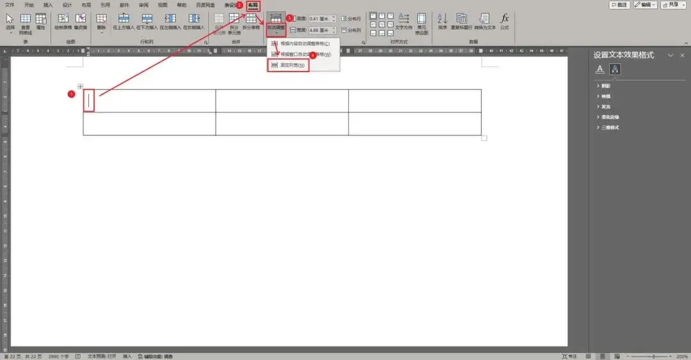Click the table move handle

click(x=80, y=86)
